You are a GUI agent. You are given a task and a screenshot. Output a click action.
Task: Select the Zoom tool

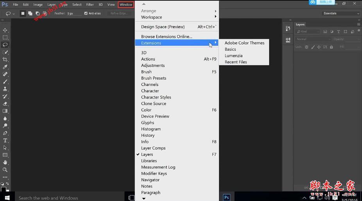5,170
